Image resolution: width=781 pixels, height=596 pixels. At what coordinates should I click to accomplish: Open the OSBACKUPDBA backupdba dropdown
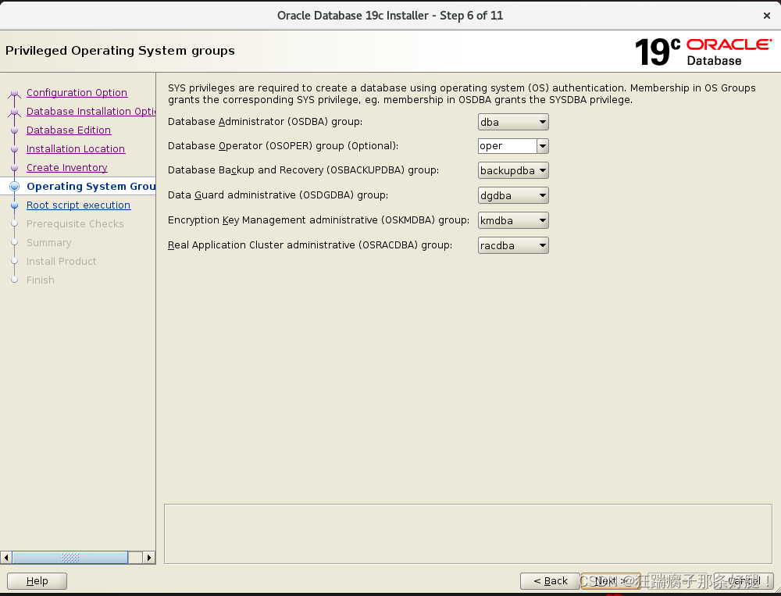(x=541, y=170)
